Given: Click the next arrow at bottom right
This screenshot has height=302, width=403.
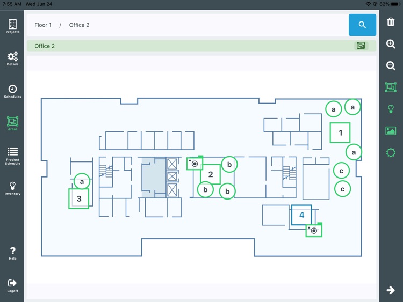Looking at the screenshot, I should tap(391, 290).
